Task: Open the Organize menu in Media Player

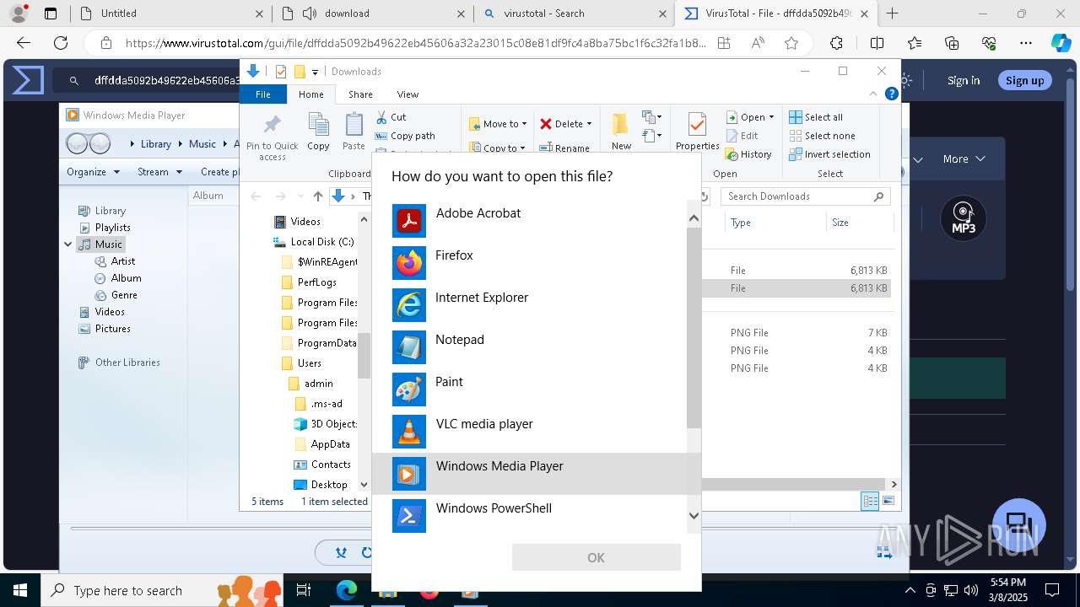Action: tap(93, 172)
